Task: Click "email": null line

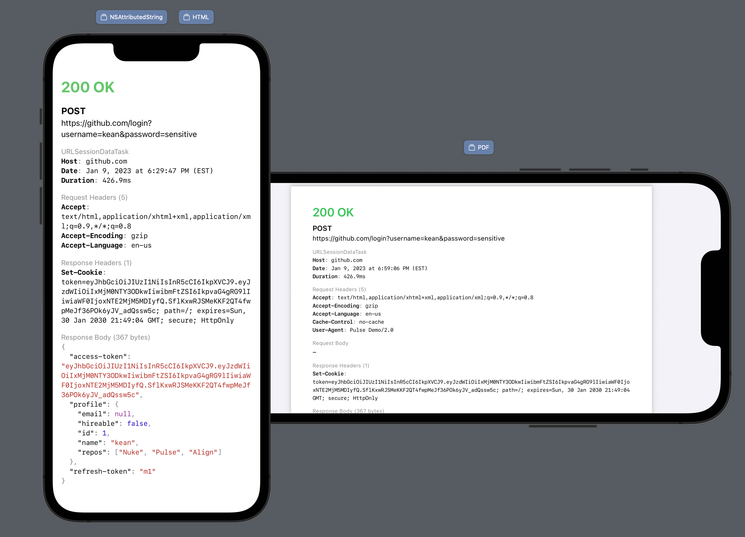Action: [106, 414]
